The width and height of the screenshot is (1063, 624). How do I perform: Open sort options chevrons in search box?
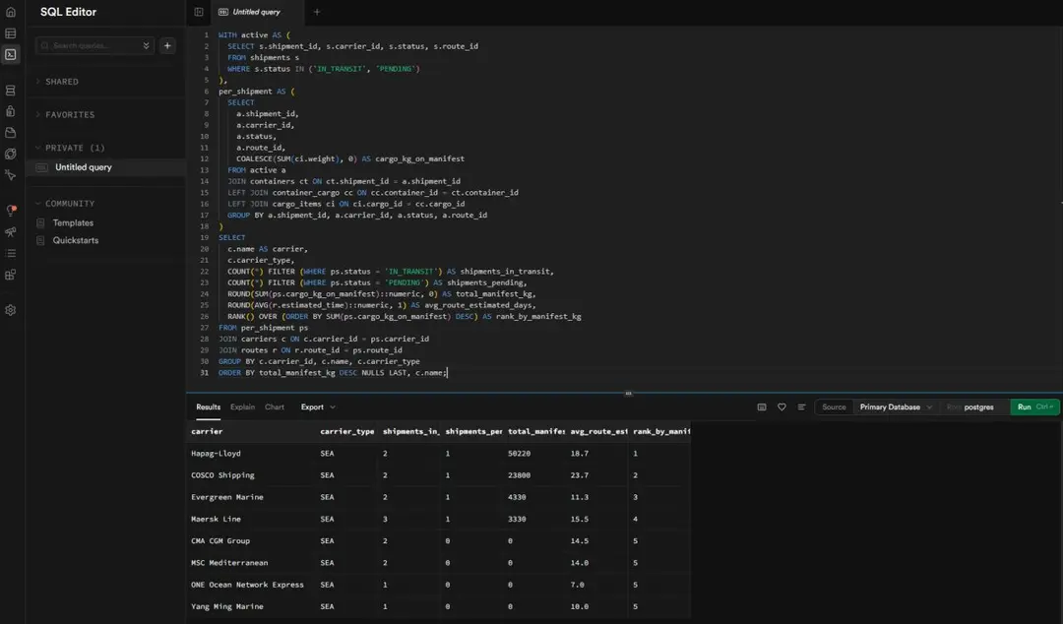click(146, 45)
